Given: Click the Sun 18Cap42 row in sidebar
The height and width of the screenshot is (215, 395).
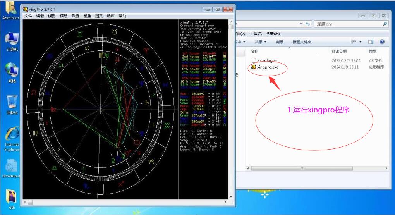Looking at the screenshot, I should [x=203, y=93].
